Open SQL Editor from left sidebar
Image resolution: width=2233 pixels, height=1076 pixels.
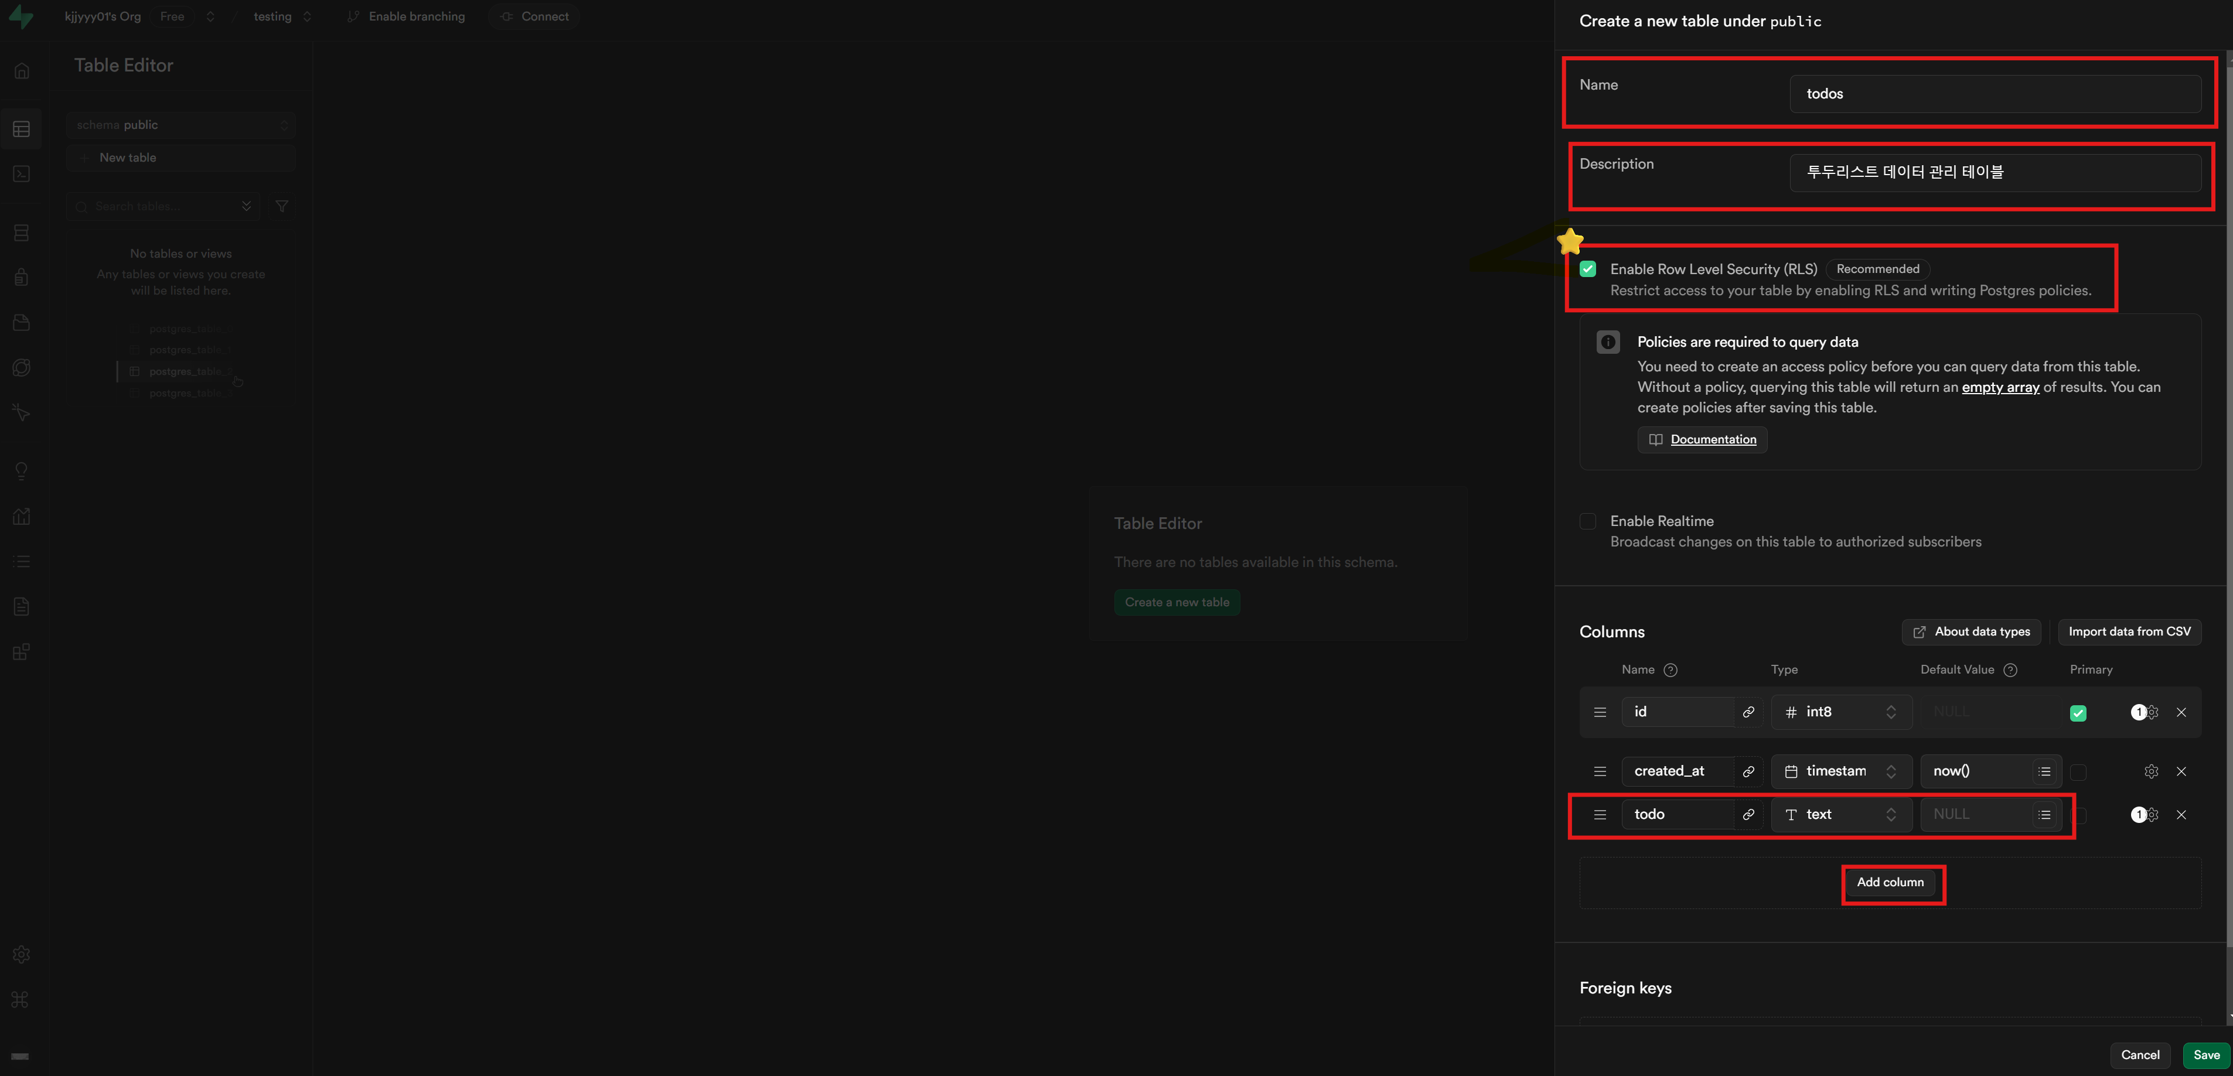point(22,174)
